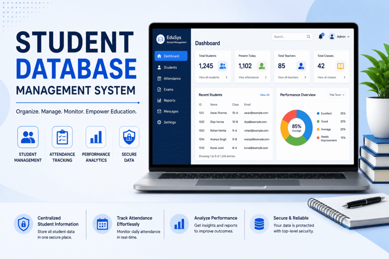Open Messages in the sidebar
Screen dimensions: 389x259
tap(171, 111)
